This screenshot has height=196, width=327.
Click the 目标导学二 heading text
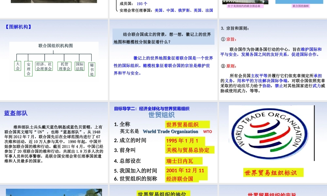coord(151,109)
